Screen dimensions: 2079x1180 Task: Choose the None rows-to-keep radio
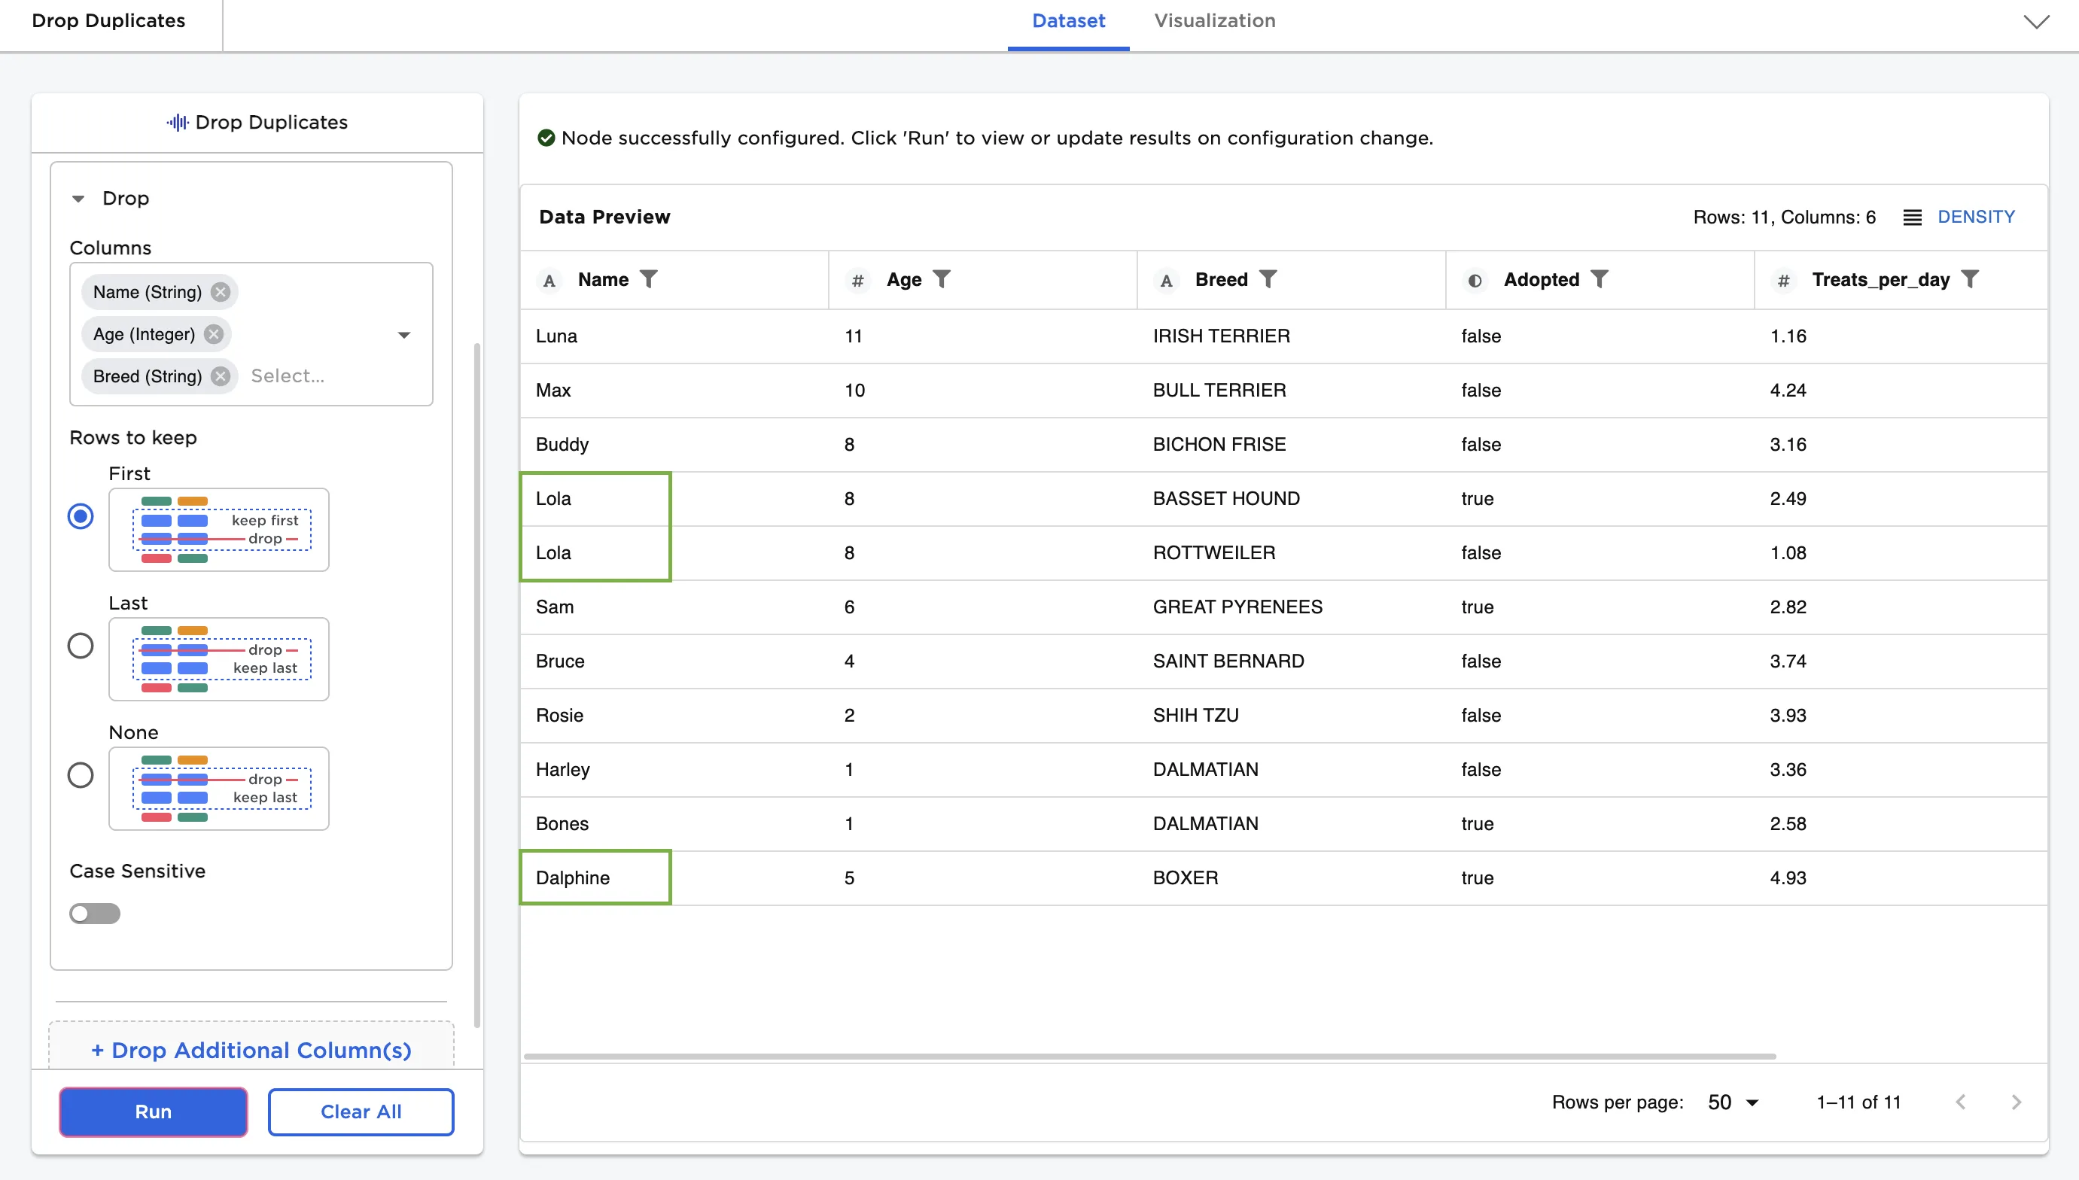point(81,776)
